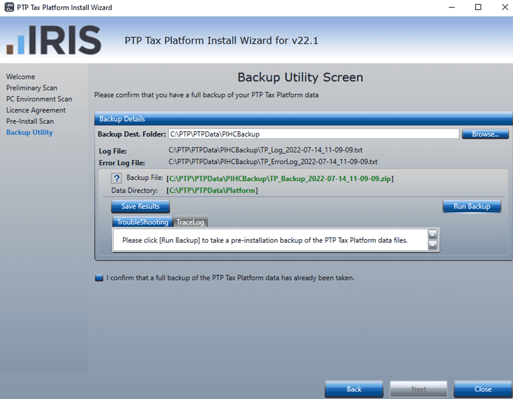Image resolution: width=513 pixels, height=399 pixels.
Task: Go to the previous step with Back button
Action: pyautogui.click(x=354, y=389)
